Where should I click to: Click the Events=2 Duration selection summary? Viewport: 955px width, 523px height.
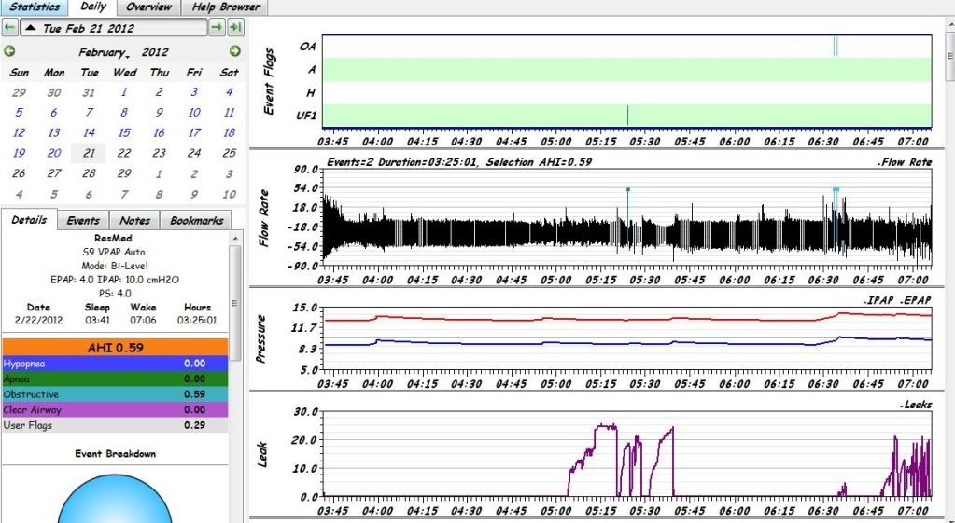click(459, 162)
